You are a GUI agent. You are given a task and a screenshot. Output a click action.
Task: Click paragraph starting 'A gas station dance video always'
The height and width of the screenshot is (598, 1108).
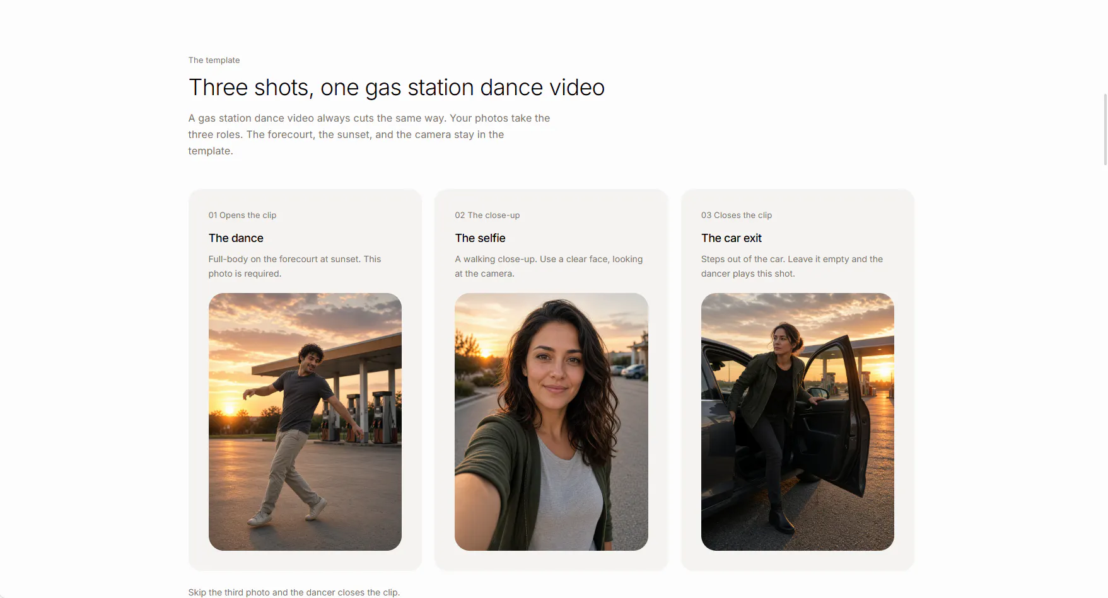tap(369, 134)
